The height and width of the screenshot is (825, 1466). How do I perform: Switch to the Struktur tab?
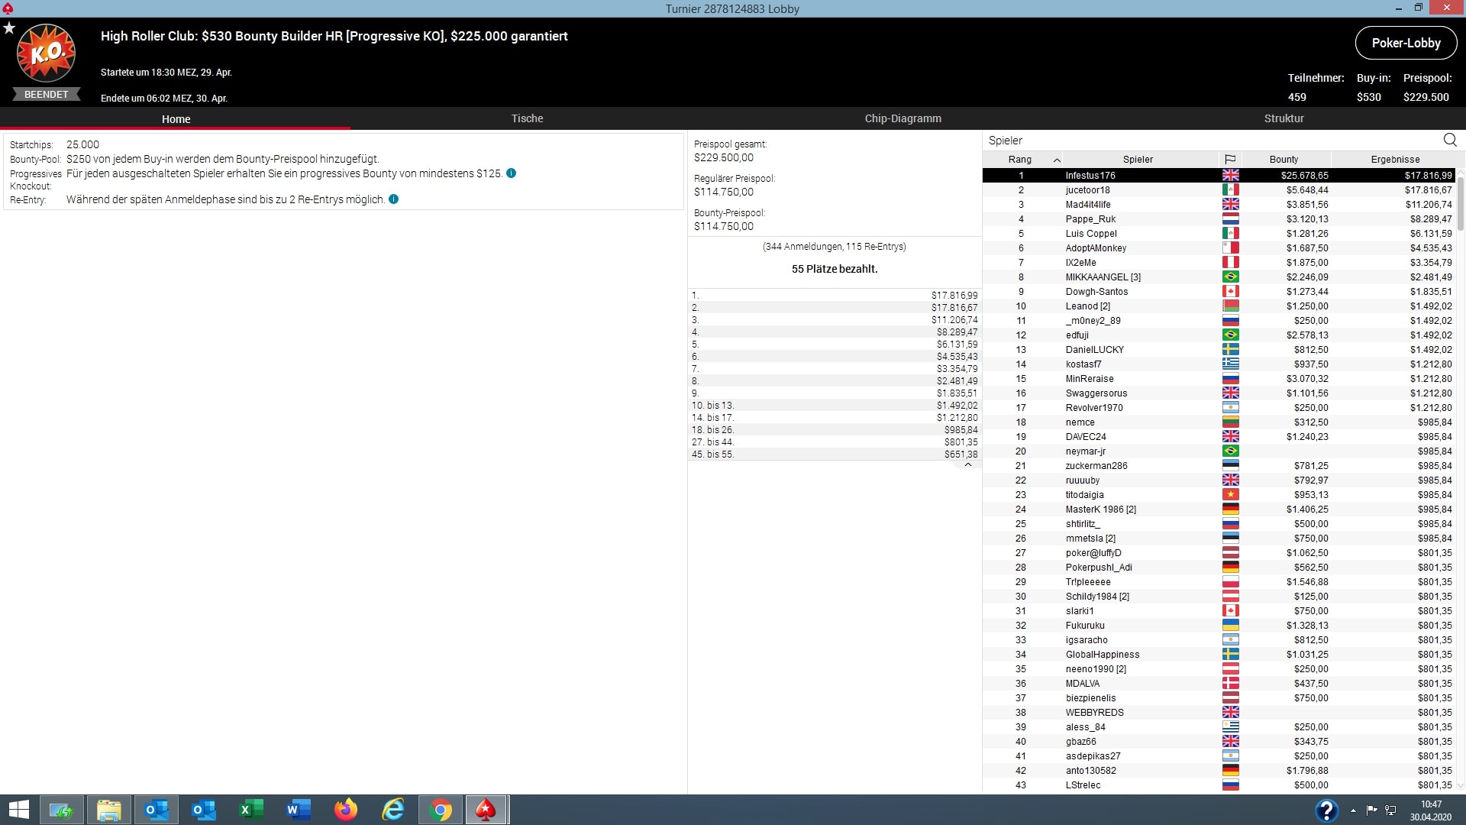[x=1284, y=118]
